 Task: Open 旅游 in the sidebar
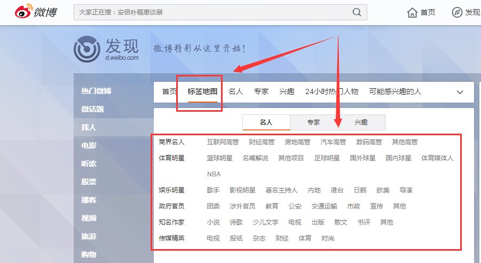[x=89, y=236]
